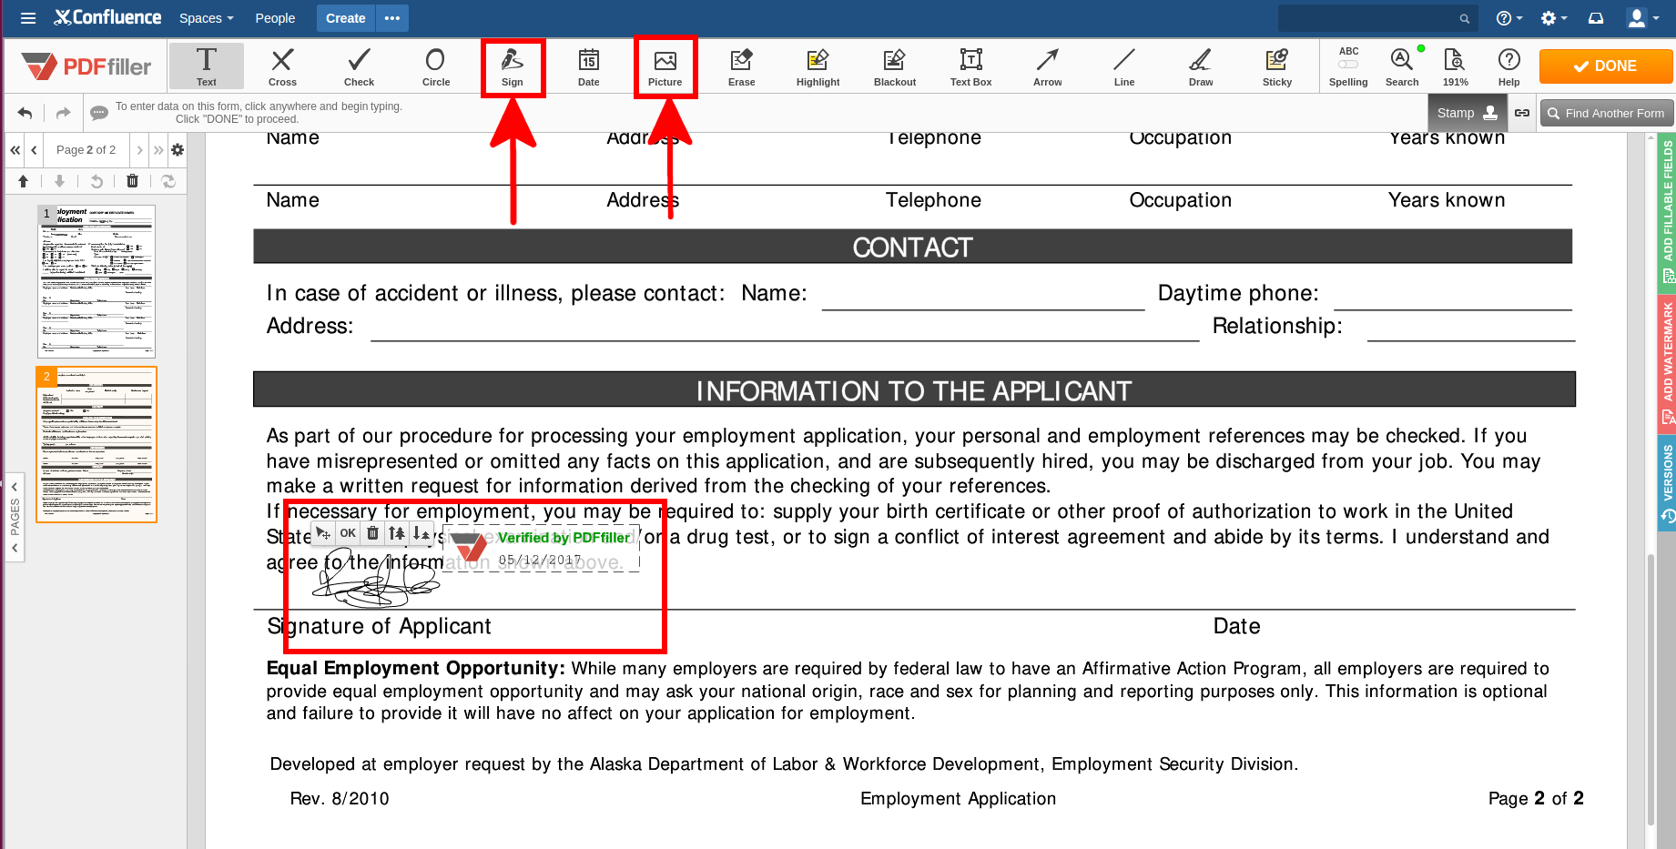Select the Blackout tool

(x=895, y=66)
